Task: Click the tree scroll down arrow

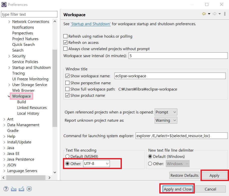Action: pos(55,172)
